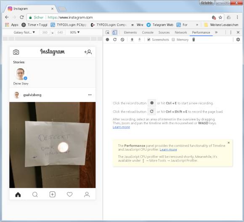
Task: Click the post photo of the note
Action: point(53,145)
